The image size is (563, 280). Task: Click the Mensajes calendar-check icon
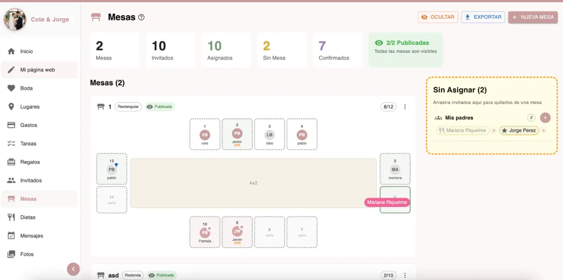11,236
